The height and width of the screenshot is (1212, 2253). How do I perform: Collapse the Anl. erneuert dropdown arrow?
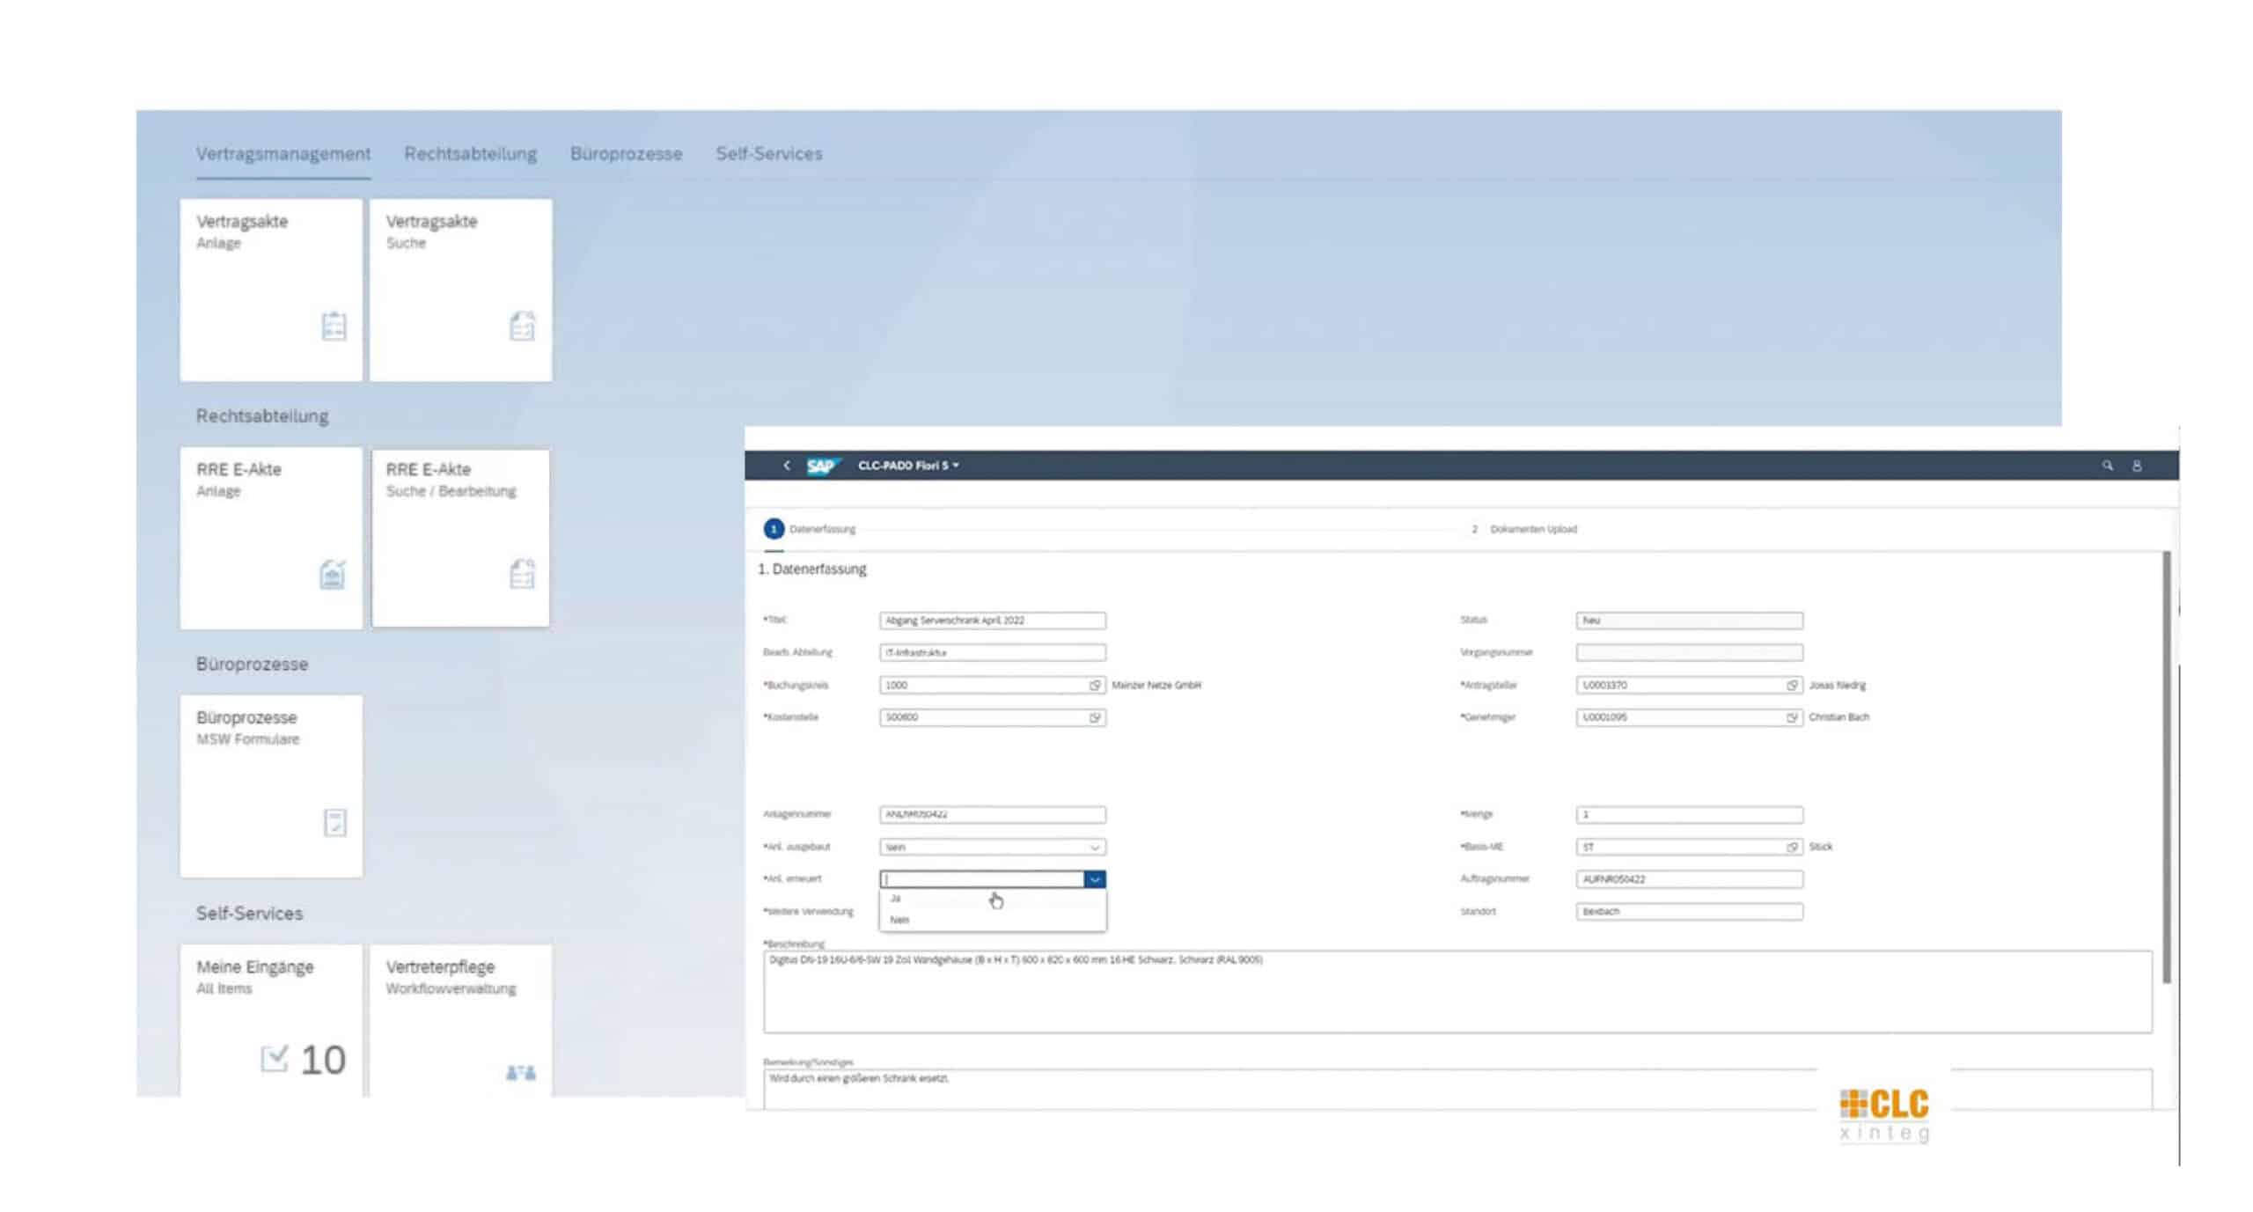click(x=1095, y=879)
